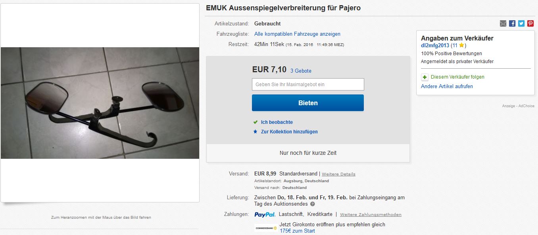Expand Weitere Zahlungsmethoden

click(371, 215)
